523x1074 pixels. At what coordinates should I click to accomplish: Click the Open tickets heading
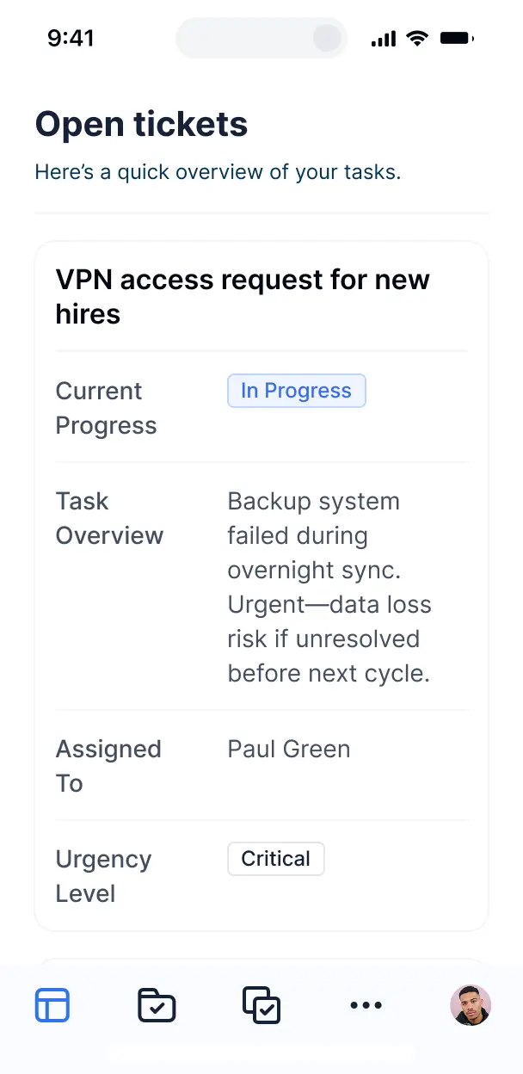[140, 124]
